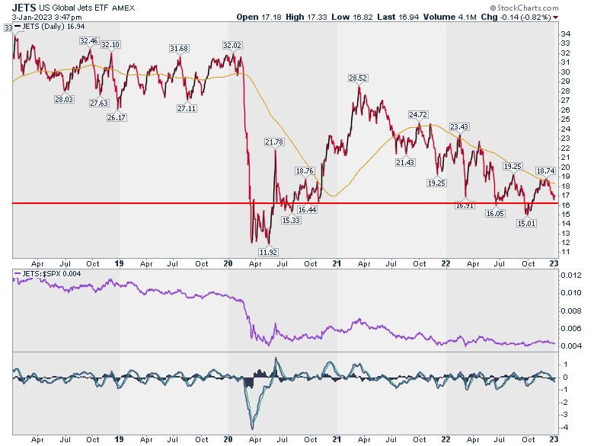Click the Volume 4.1M value
Viewport: 594px width, 446px height.
468,17
